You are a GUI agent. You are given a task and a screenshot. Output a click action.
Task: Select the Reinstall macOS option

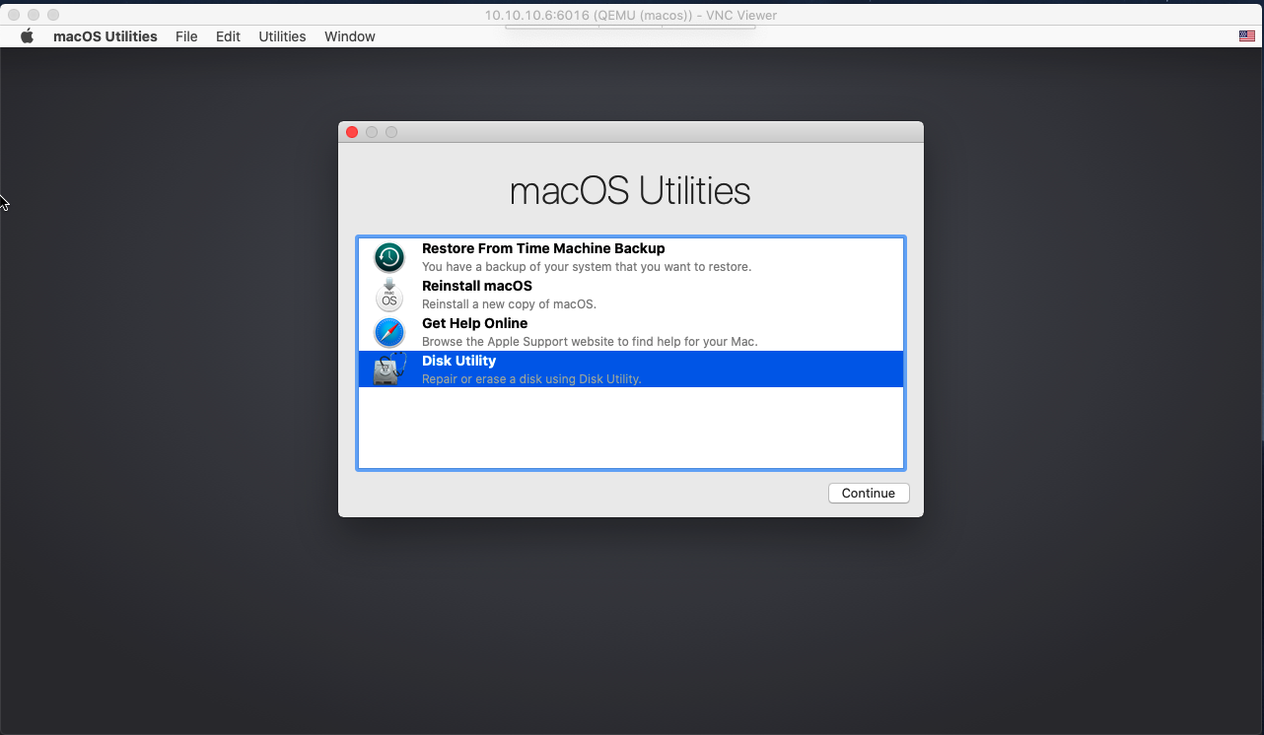pos(477,286)
